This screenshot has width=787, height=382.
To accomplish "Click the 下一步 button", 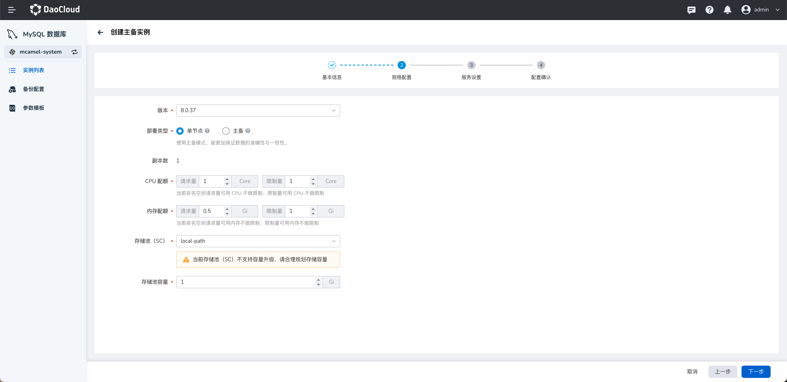I will coord(755,372).
